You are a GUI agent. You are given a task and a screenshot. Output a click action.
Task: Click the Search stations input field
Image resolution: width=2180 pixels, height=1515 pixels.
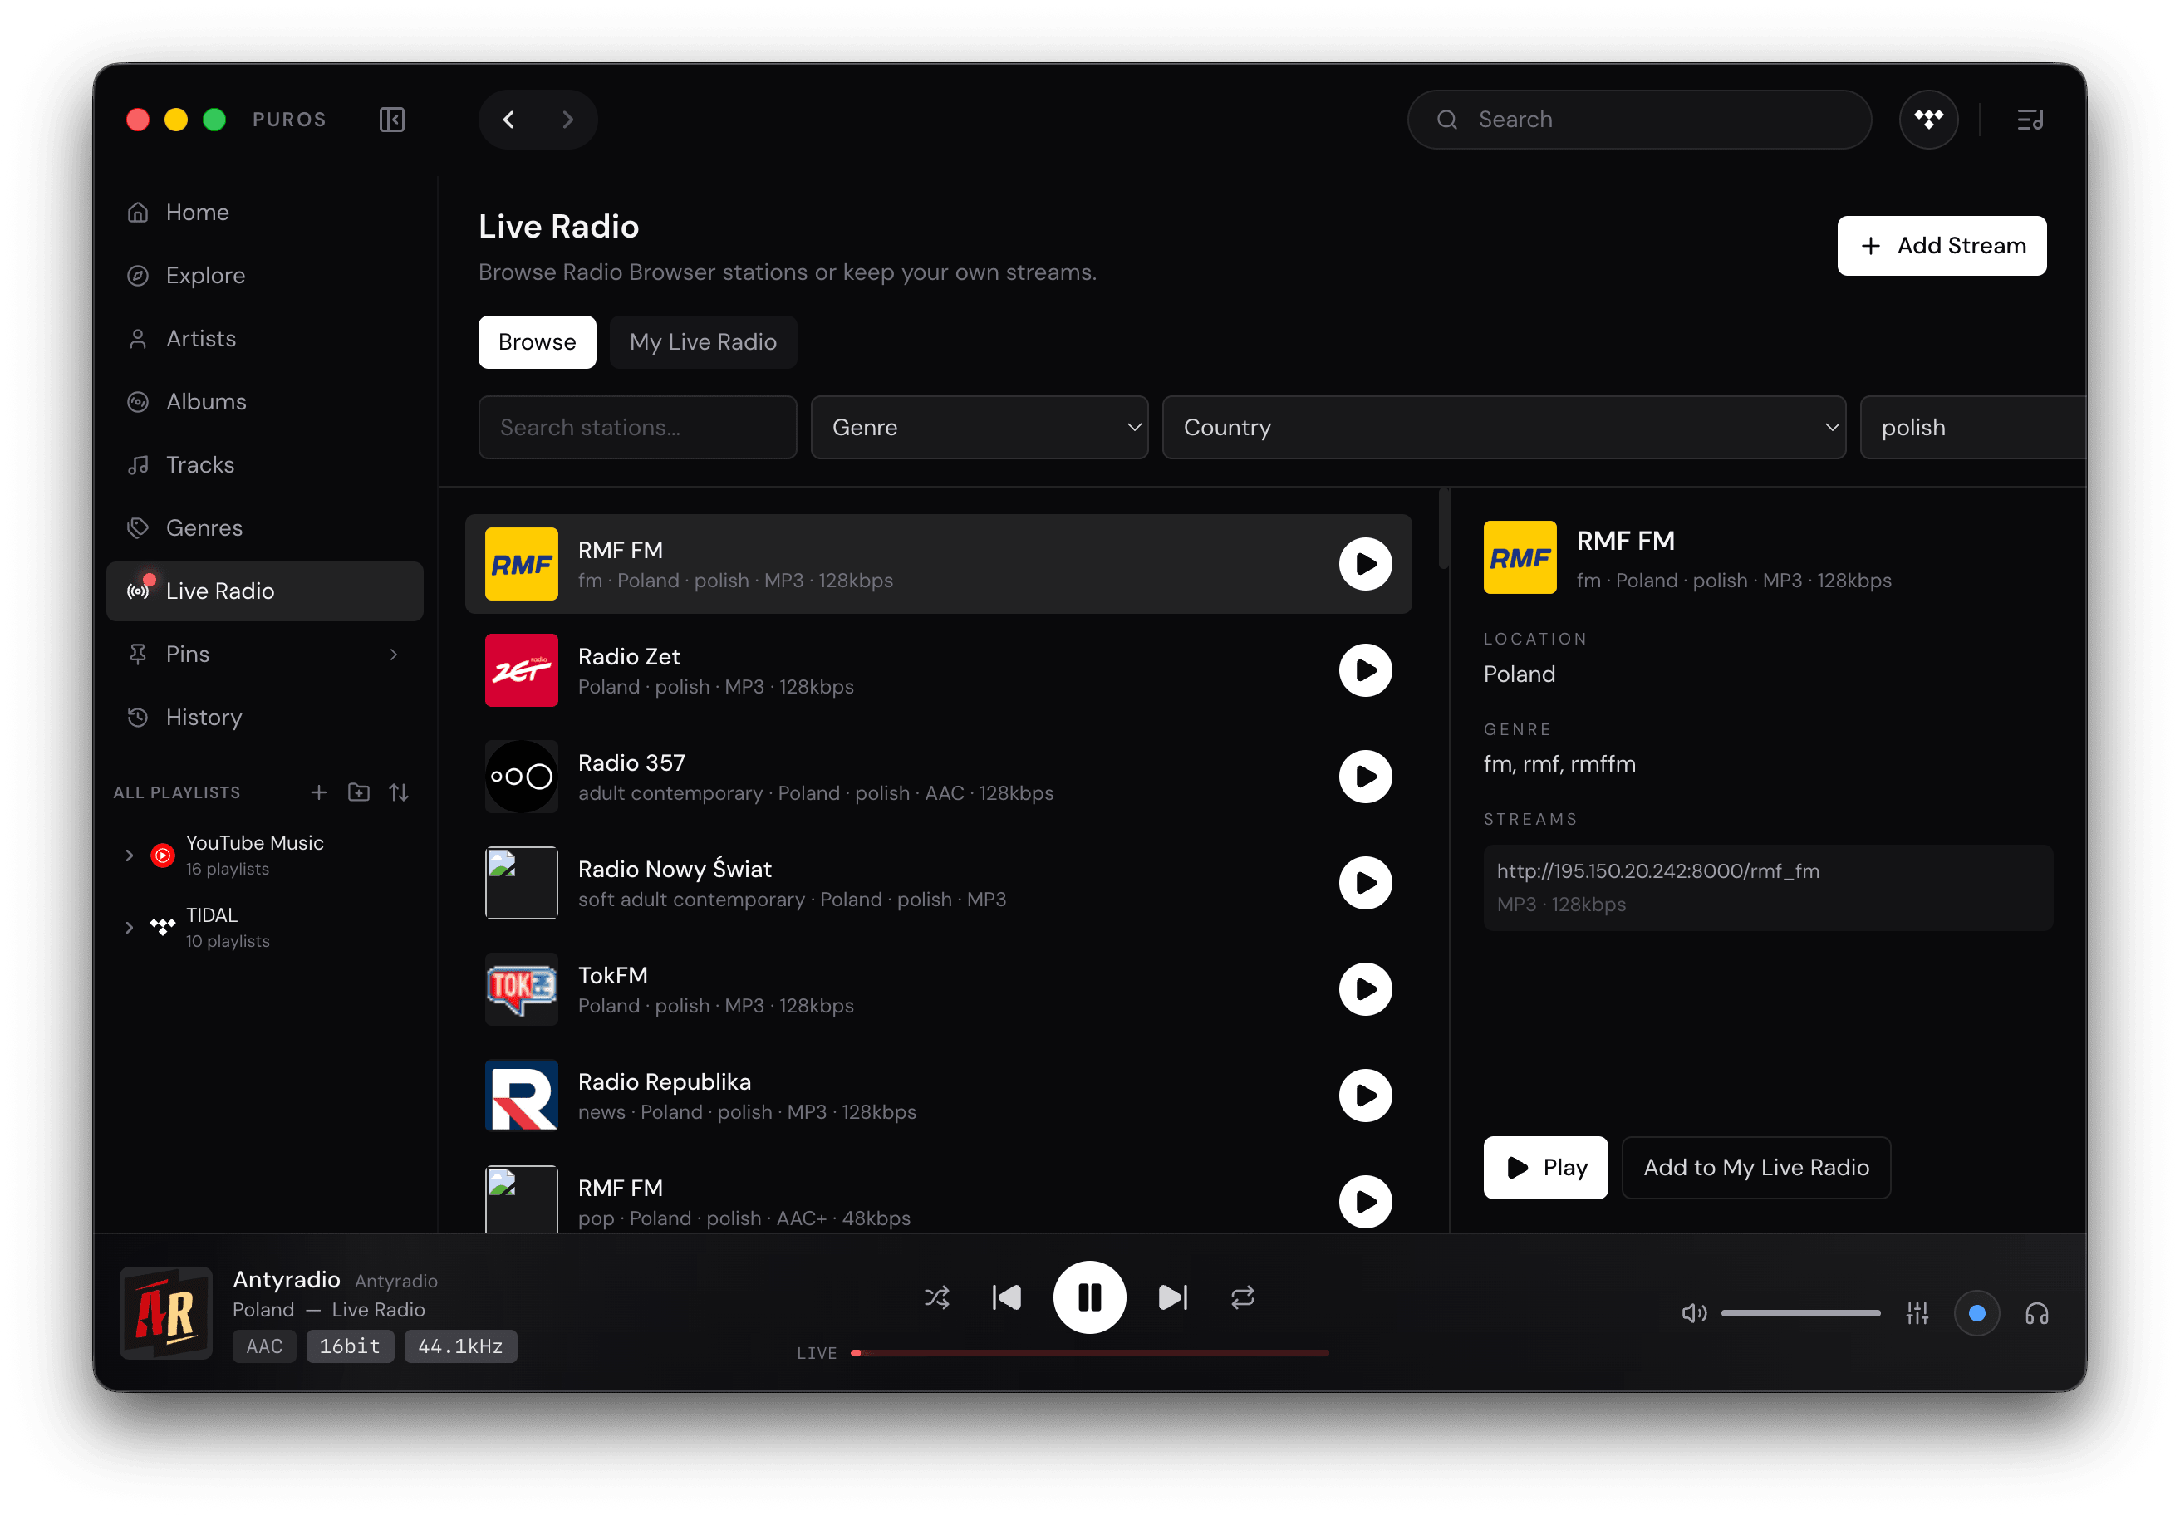pyautogui.click(x=637, y=427)
